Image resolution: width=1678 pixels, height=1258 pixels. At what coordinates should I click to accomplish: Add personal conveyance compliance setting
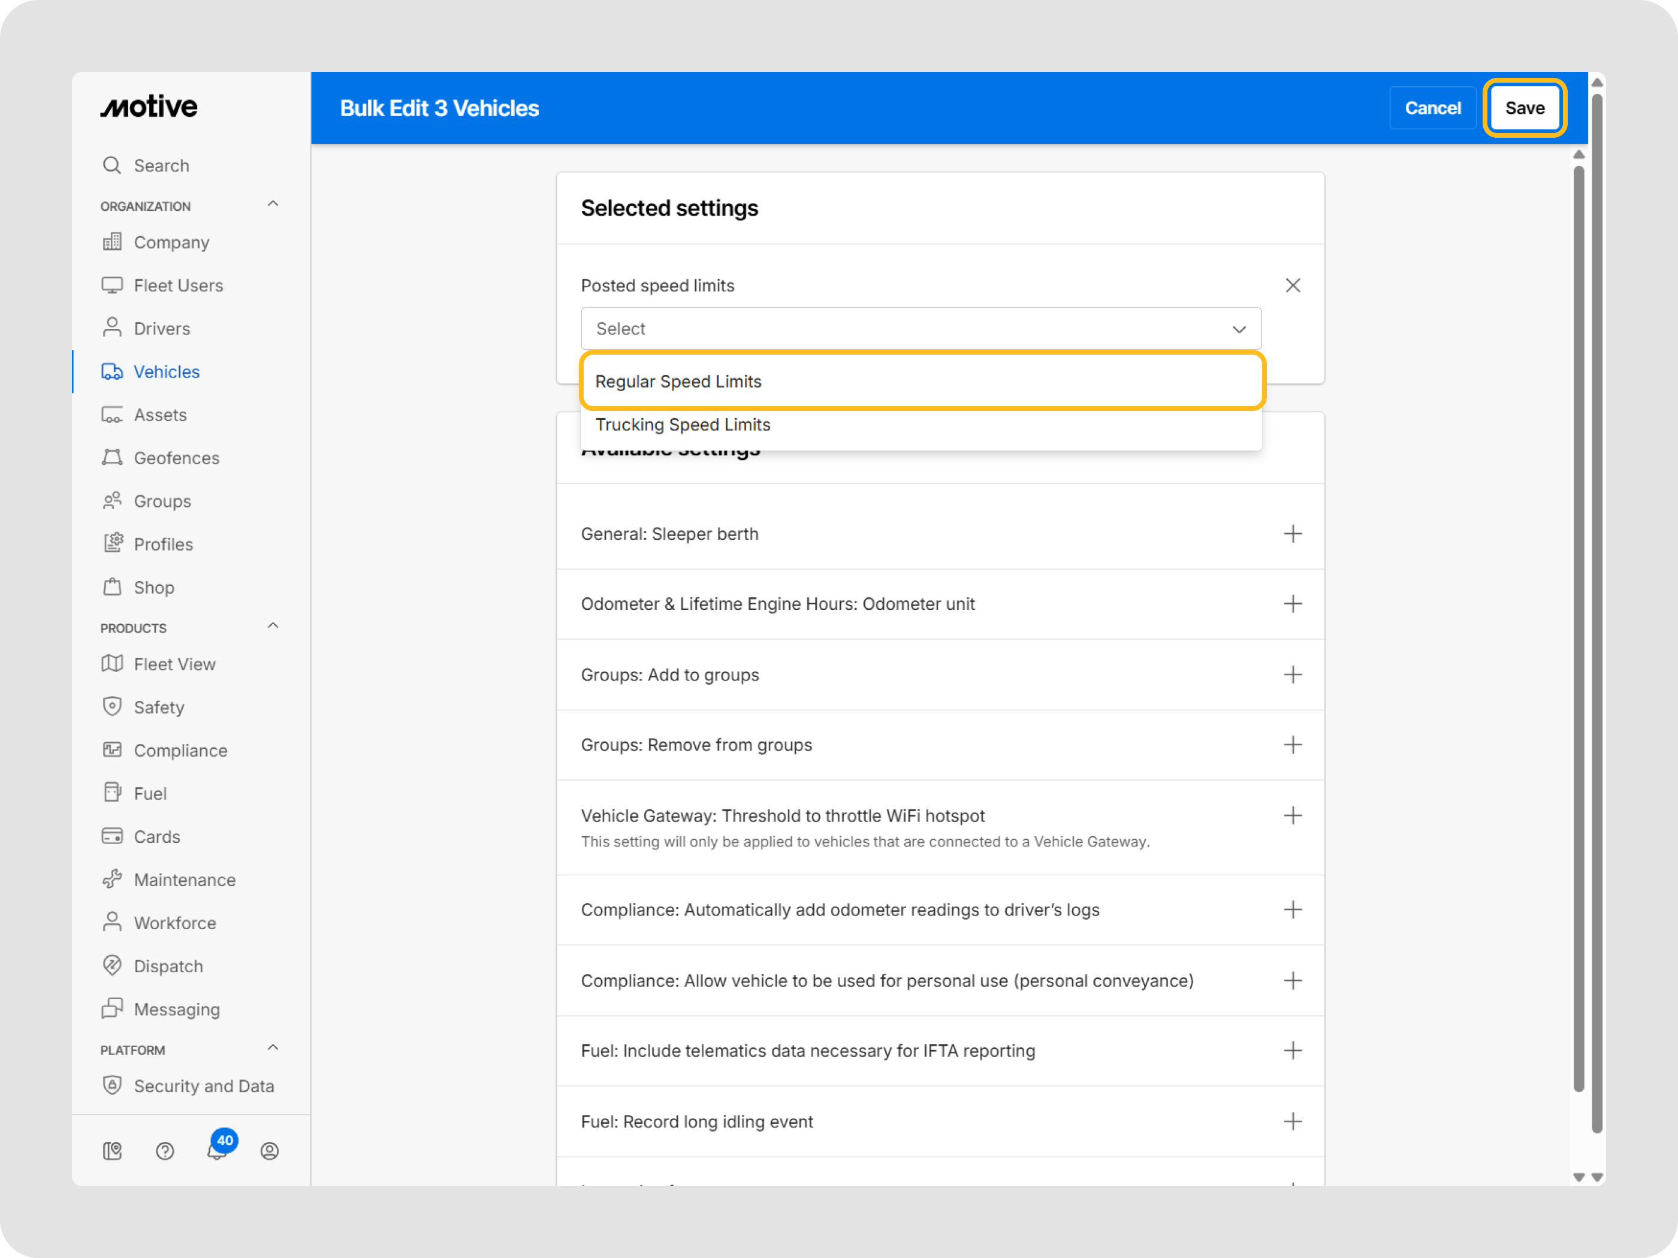(1293, 979)
